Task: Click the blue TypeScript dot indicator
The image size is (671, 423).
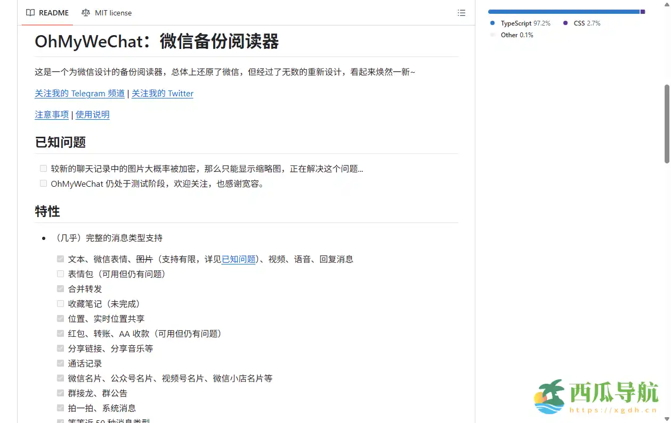Action: (x=493, y=23)
